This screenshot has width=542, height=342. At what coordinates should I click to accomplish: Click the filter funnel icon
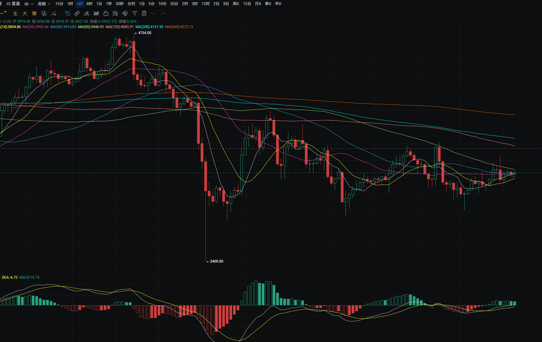click(135, 13)
